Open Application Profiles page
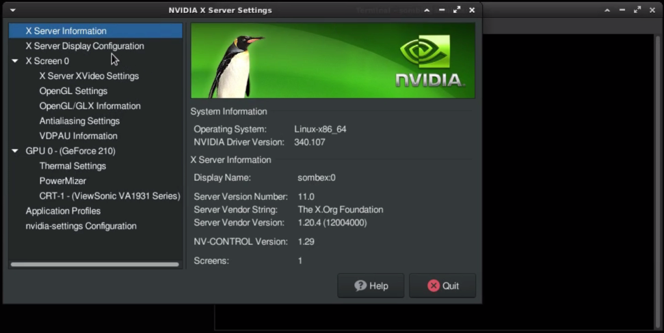Image resolution: width=664 pixels, height=333 pixels. pos(63,211)
